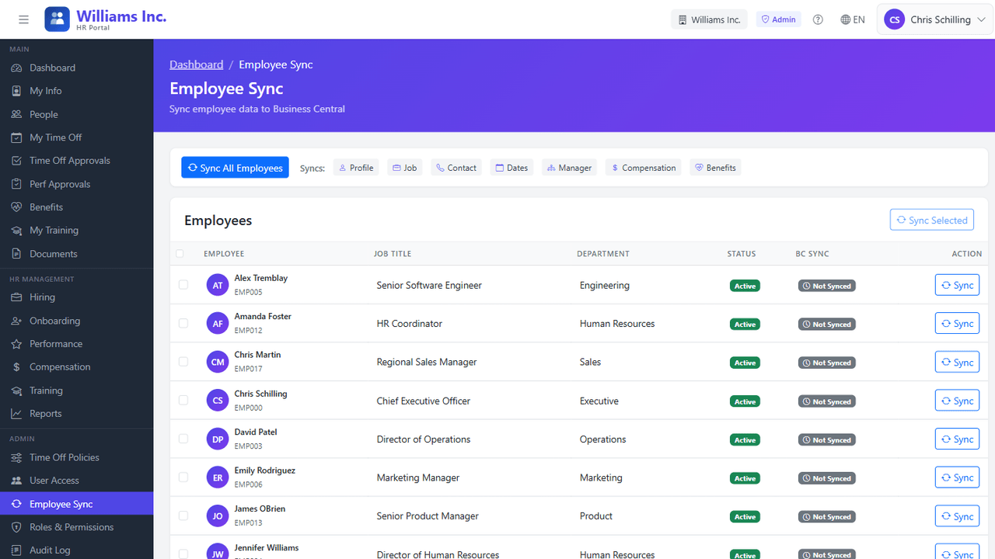Click the Time Off Policies sliders icon
Image resolution: width=995 pixels, height=559 pixels.
click(16, 457)
